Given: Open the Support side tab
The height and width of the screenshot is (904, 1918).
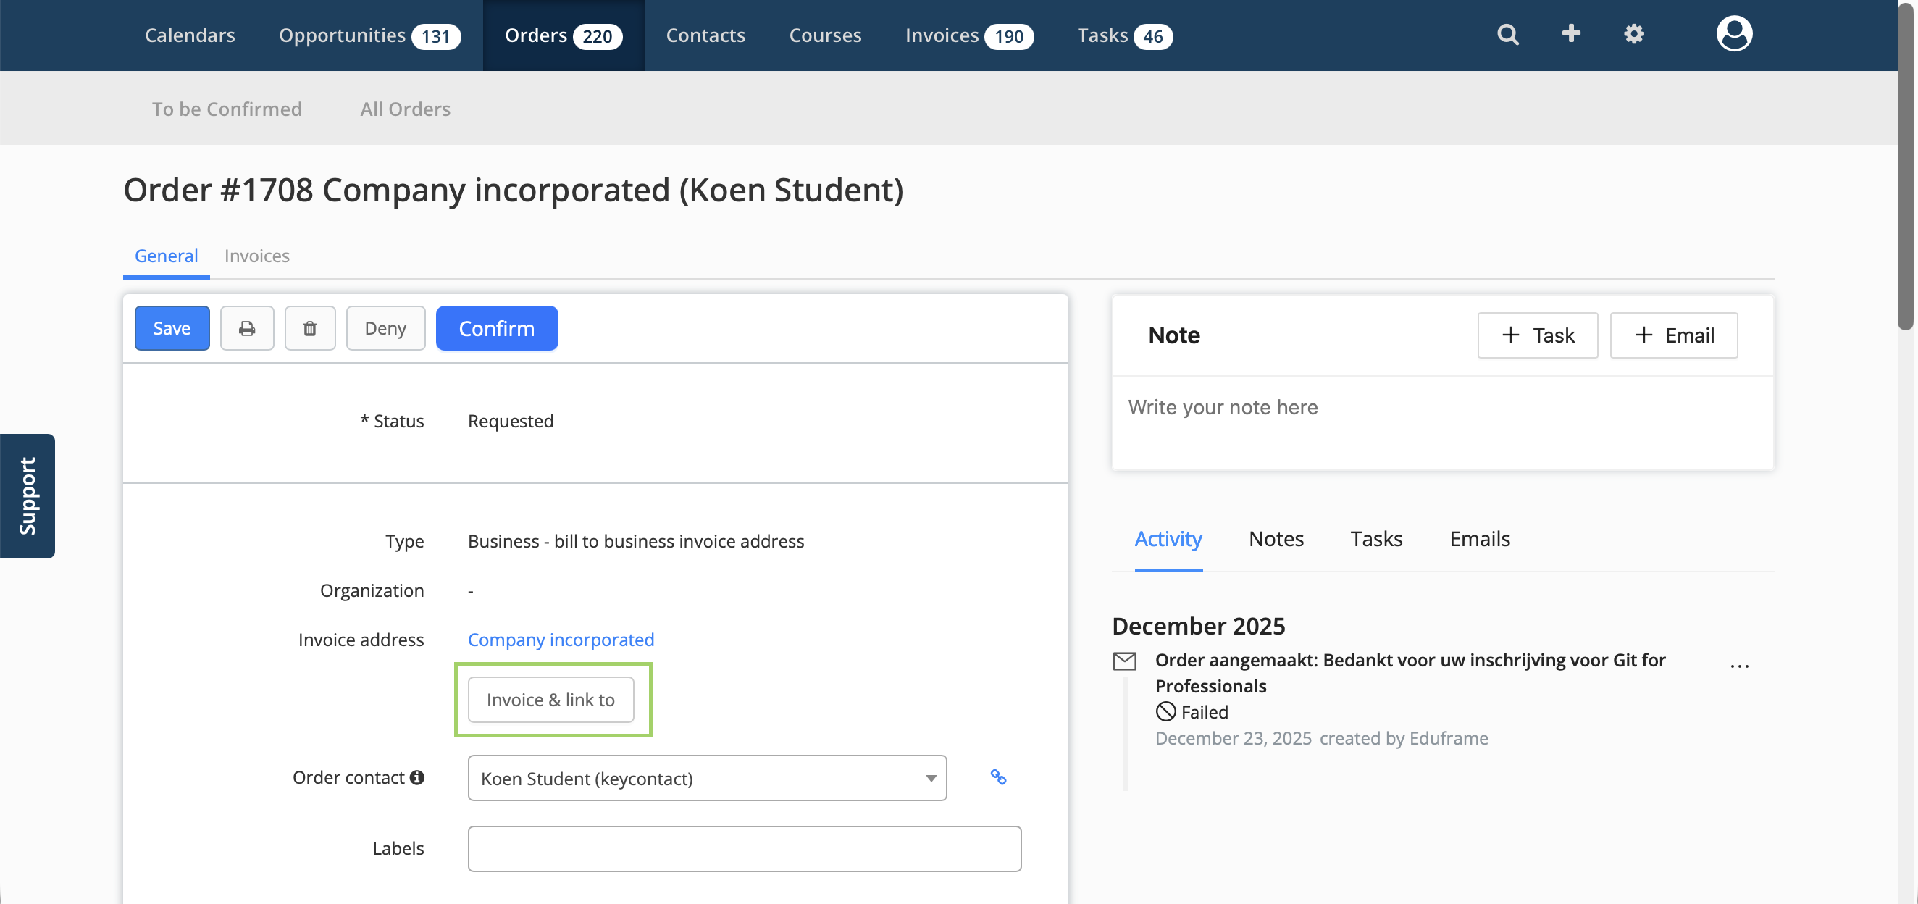Looking at the screenshot, I should (28, 496).
